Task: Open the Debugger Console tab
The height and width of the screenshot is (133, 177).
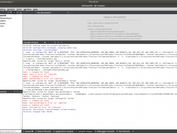Action: point(105,131)
